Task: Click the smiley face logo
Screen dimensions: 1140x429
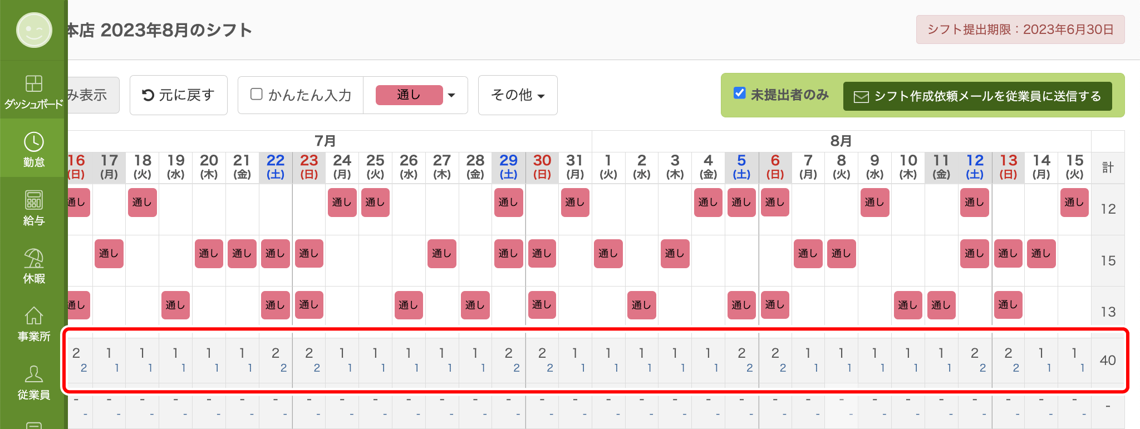Action: pos(34,30)
